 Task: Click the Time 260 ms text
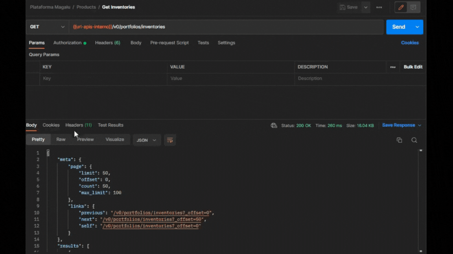tap(328, 125)
